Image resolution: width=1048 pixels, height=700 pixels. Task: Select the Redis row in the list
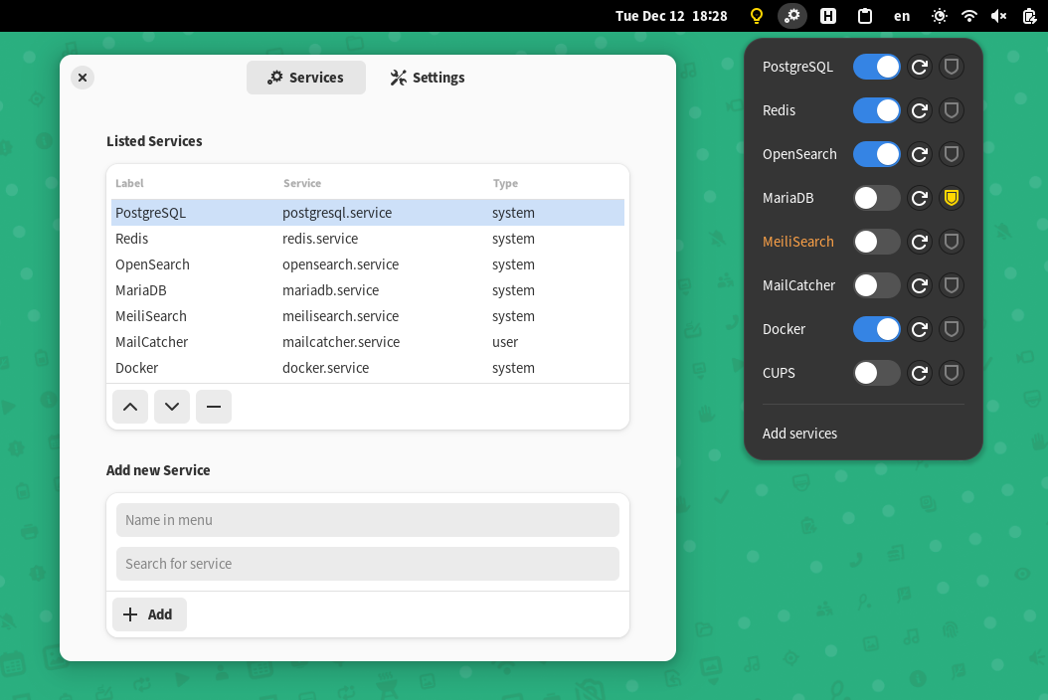(x=368, y=239)
